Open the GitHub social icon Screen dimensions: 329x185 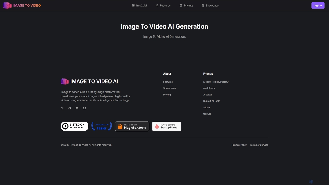coord(70,108)
